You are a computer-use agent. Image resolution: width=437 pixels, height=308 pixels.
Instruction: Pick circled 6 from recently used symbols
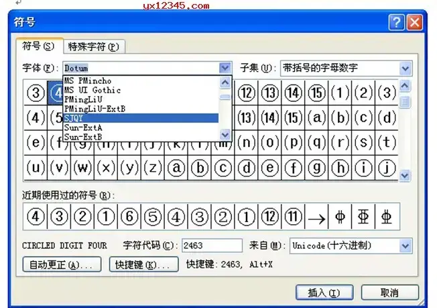[x=129, y=217]
